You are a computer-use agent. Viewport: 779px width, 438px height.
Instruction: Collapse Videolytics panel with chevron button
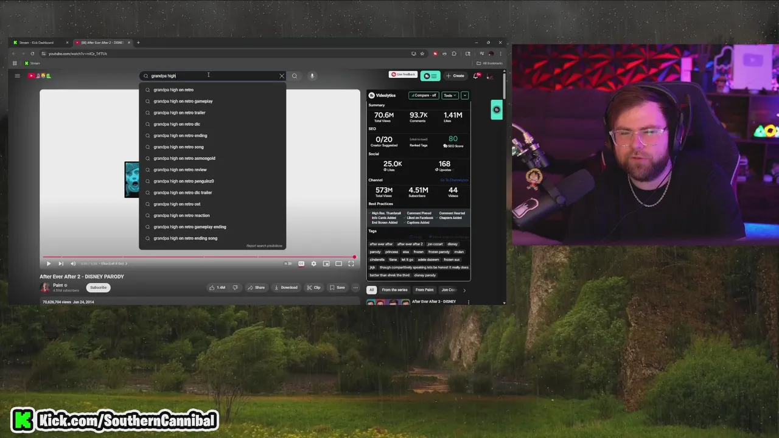[465, 96]
